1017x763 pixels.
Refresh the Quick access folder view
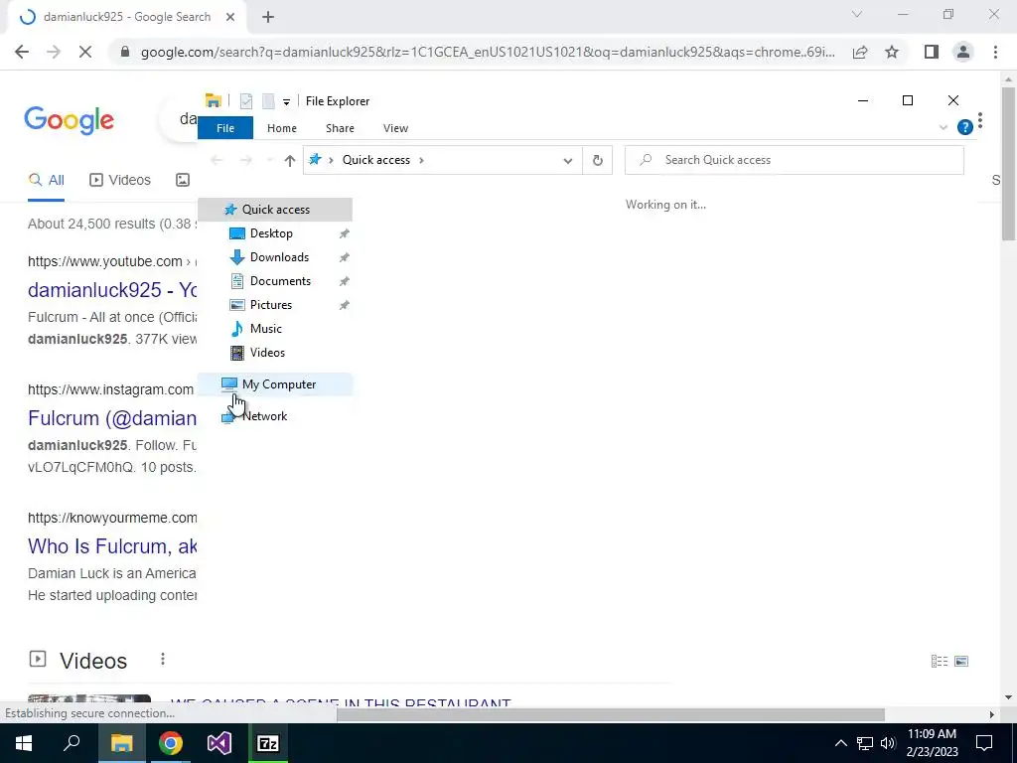point(597,160)
